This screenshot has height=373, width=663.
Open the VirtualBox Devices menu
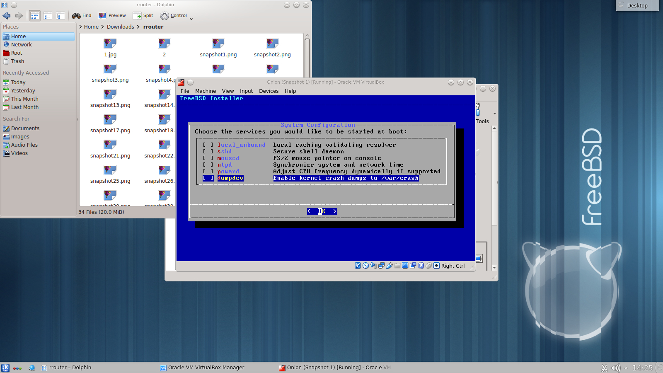(269, 91)
